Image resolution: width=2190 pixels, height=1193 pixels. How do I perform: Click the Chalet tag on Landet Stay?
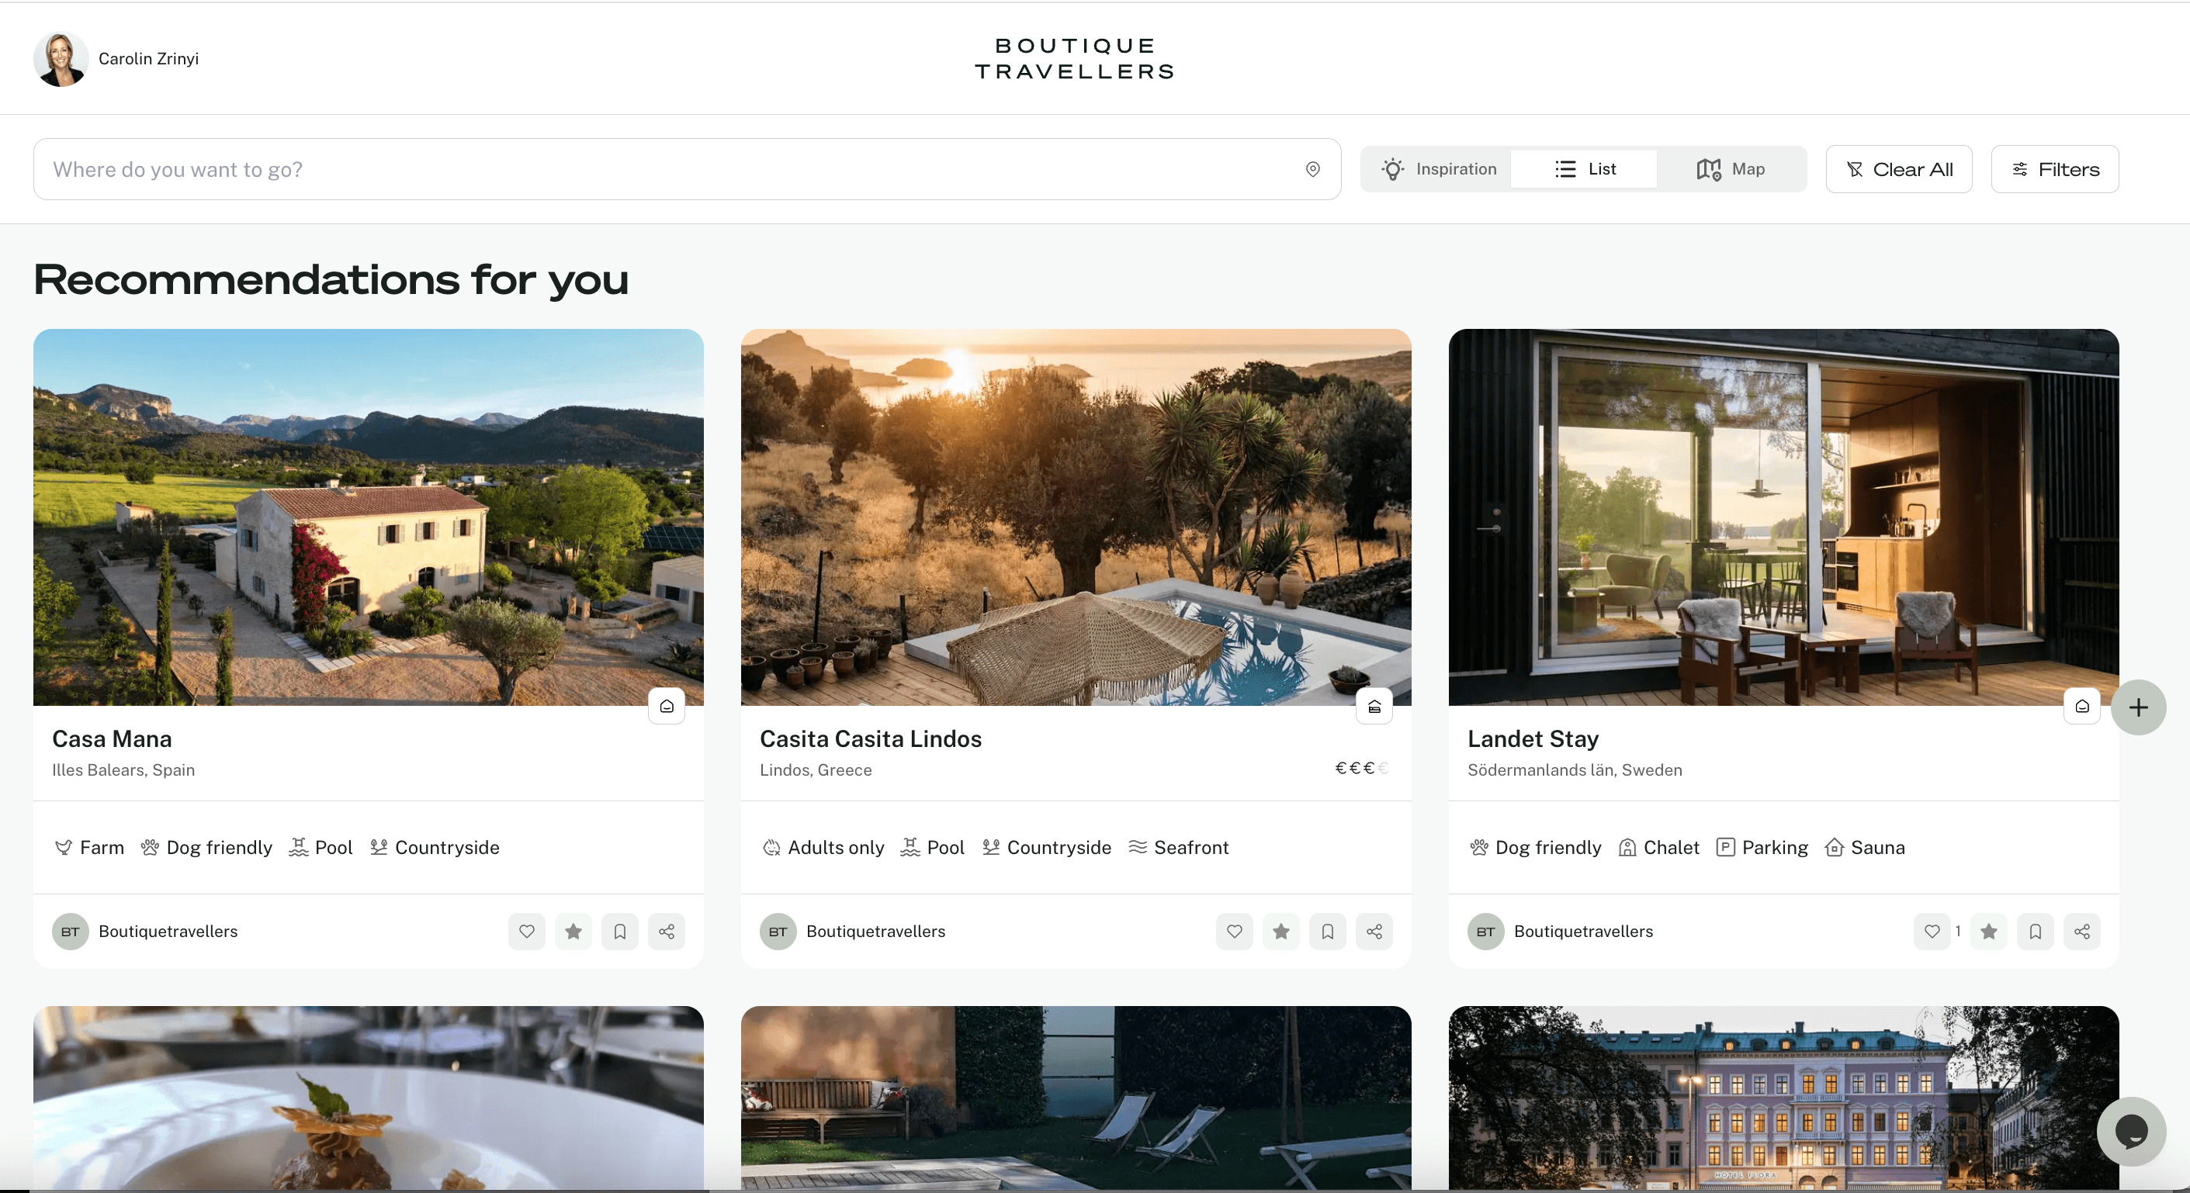(x=1658, y=847)
